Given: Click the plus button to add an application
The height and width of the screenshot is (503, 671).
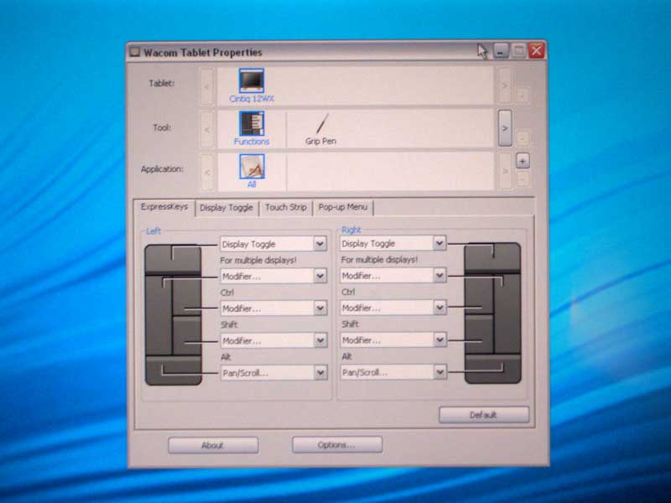Looking at the screenshot, I should point(523,161).
